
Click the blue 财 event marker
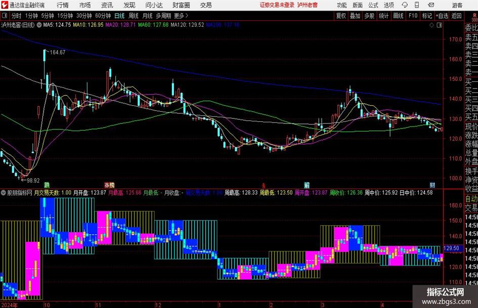[432, 185]
